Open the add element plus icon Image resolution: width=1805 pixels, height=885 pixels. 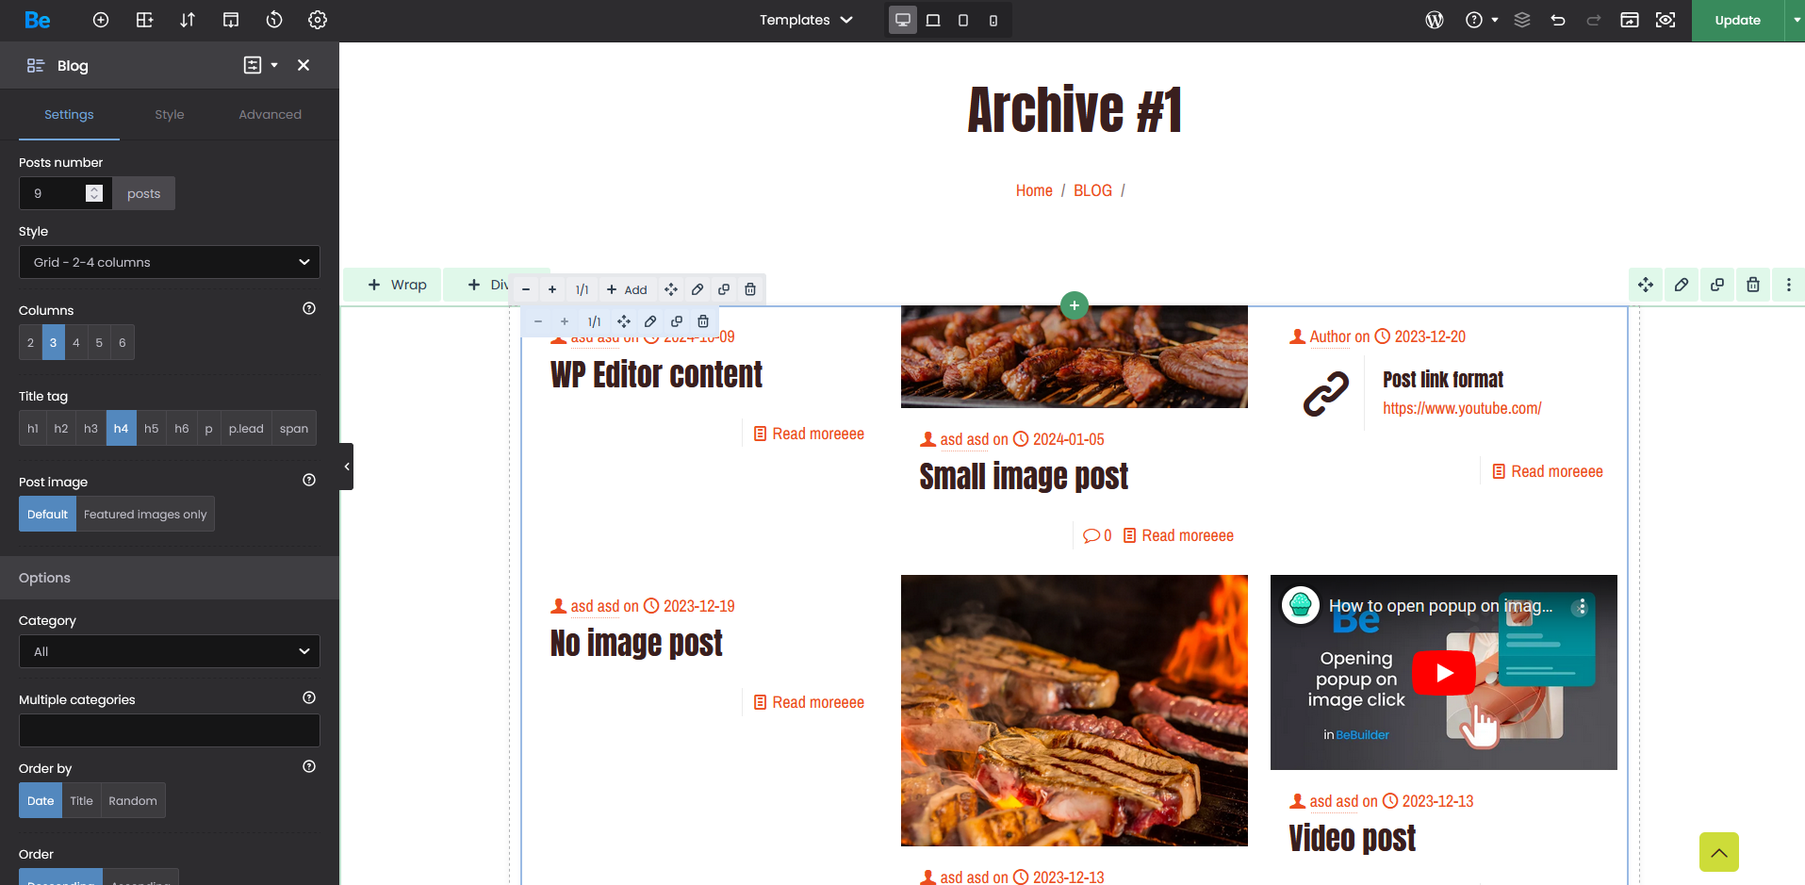click(x=101, y=20)
